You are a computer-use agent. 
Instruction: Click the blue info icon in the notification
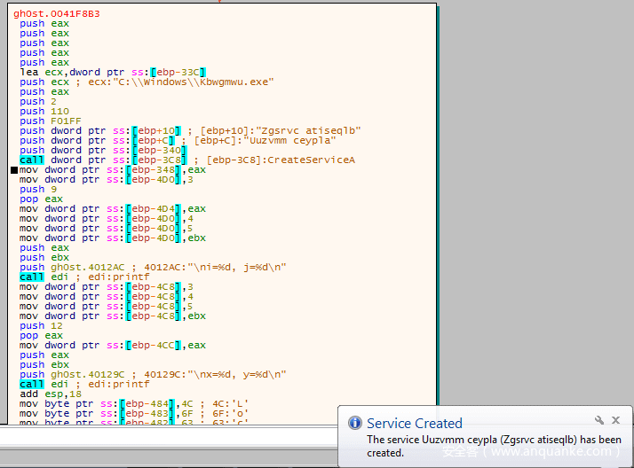point(355,424)
